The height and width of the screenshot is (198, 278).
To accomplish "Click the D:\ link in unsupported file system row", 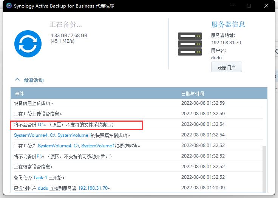I will point(41,125).
